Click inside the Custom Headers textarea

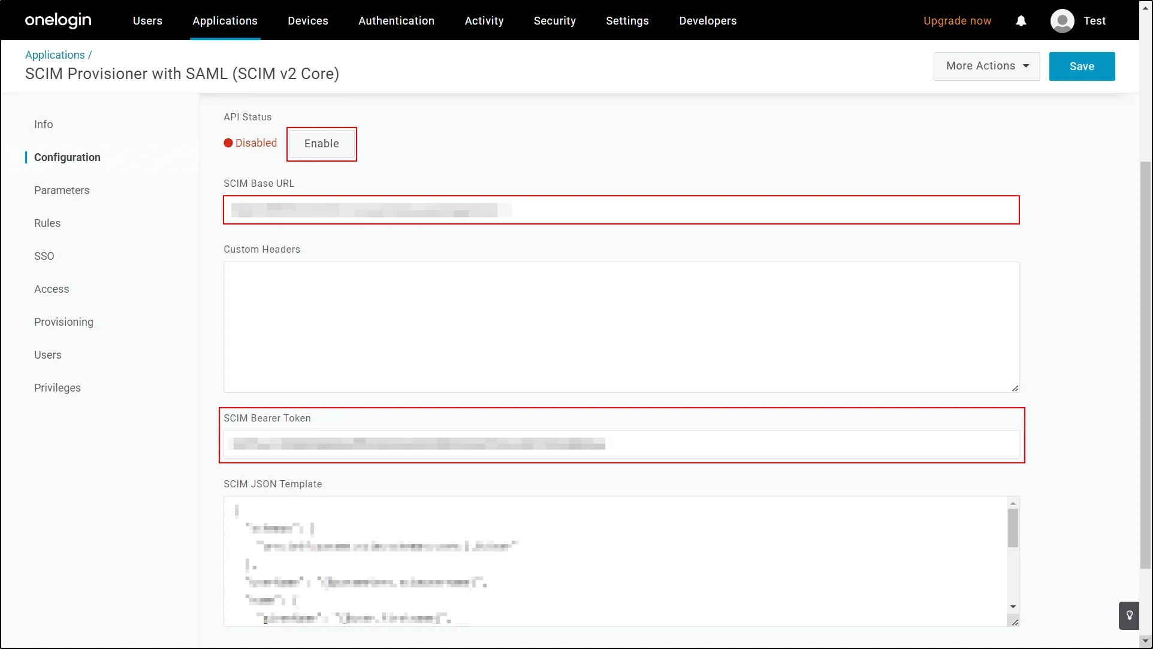pos(621,327)
